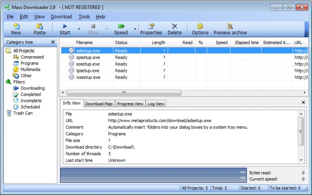Open the Tools menu
Screen dimensions: 312x195
(84, 17)
